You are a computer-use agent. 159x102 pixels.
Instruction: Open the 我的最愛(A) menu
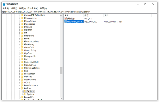(x=33, y=8)
